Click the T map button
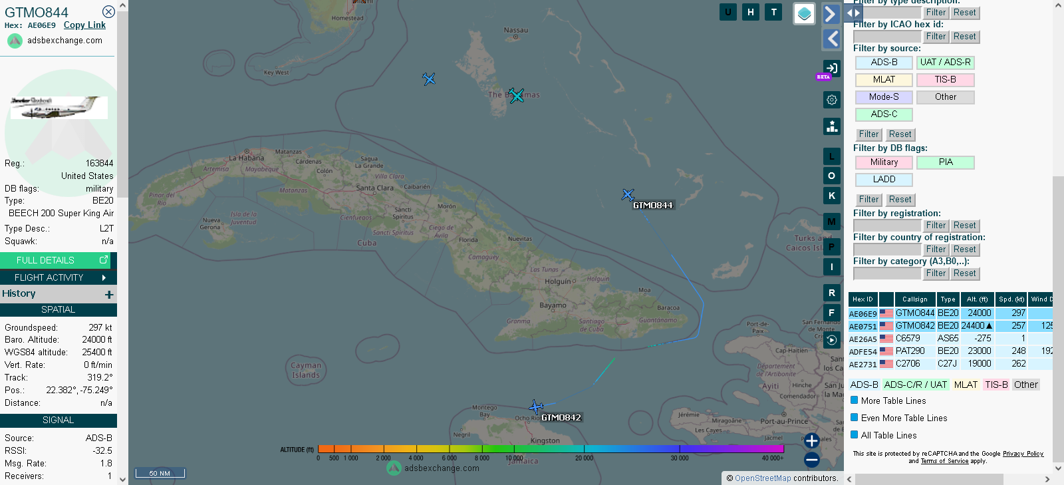1064x485 pixels. (773, 12)
